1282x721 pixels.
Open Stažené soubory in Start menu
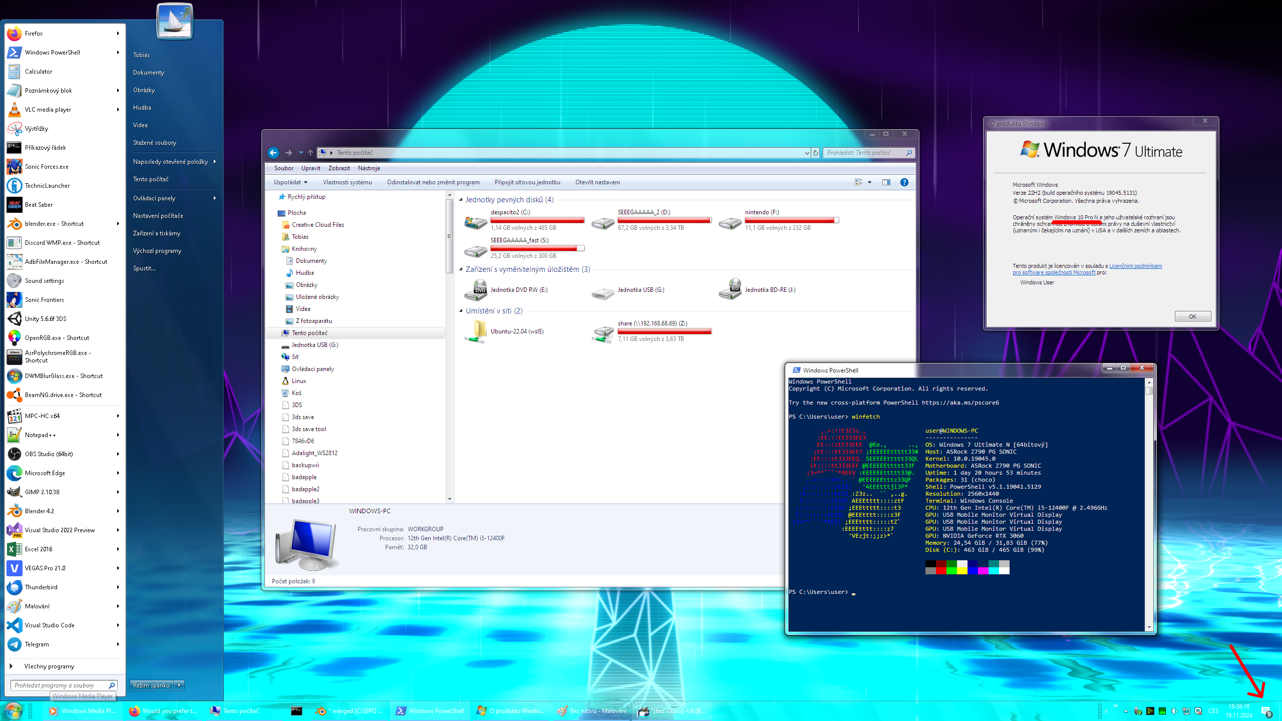[x=154, y=143]
